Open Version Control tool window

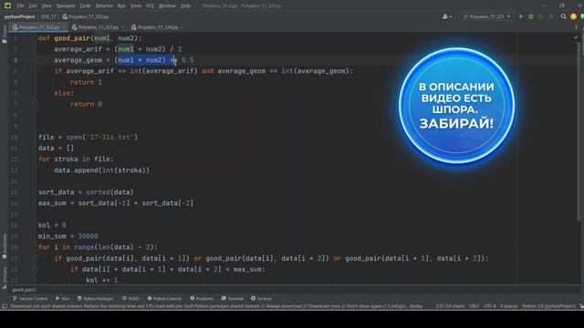click(x=30, y=299)
